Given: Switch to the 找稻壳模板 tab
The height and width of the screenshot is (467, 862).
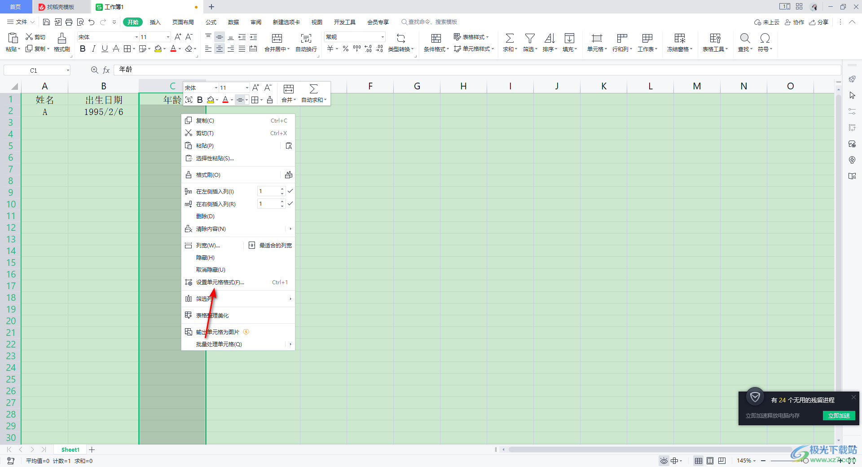Looking at the screenshot, I should click(61, 7).
